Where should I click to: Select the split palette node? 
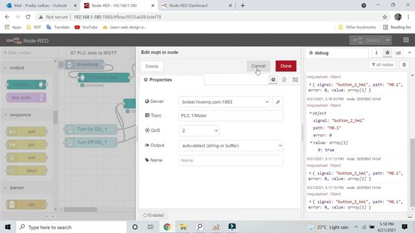coord(26,131)
